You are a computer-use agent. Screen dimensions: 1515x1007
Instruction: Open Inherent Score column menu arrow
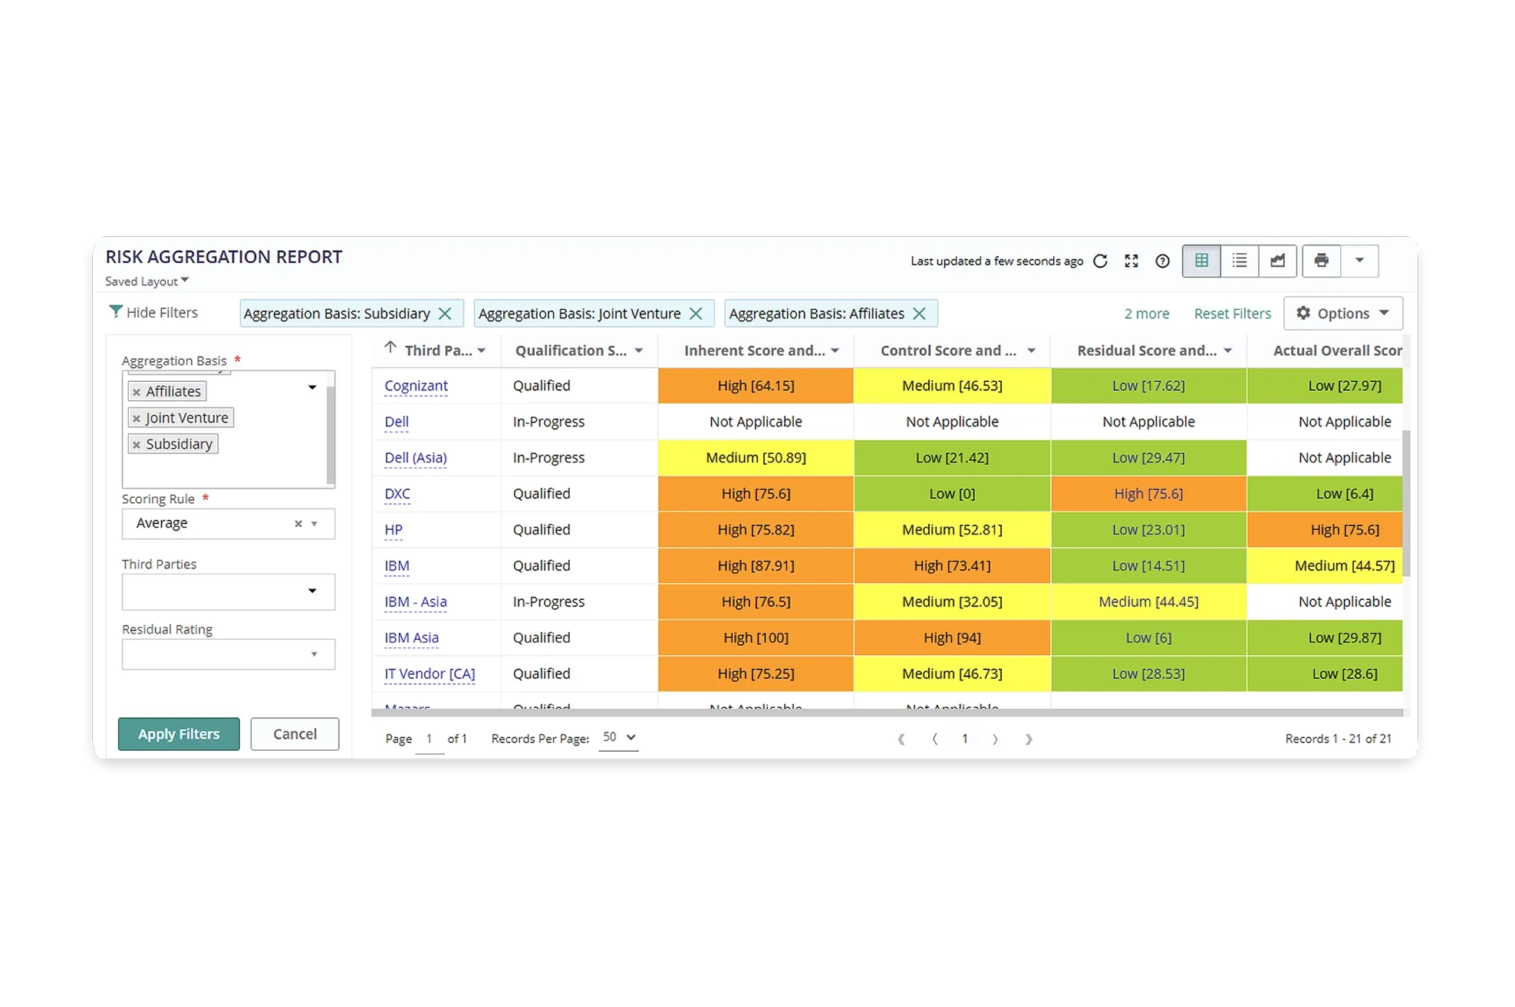[835, 351]
